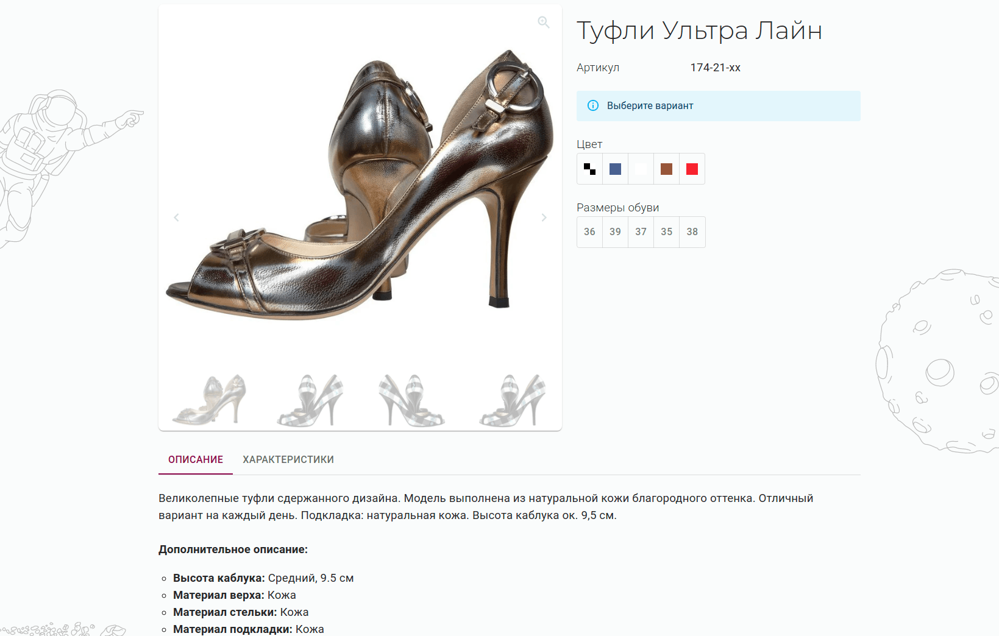
Task: Click the info icon beside Выберите вариант
Action: click(592, 105)
